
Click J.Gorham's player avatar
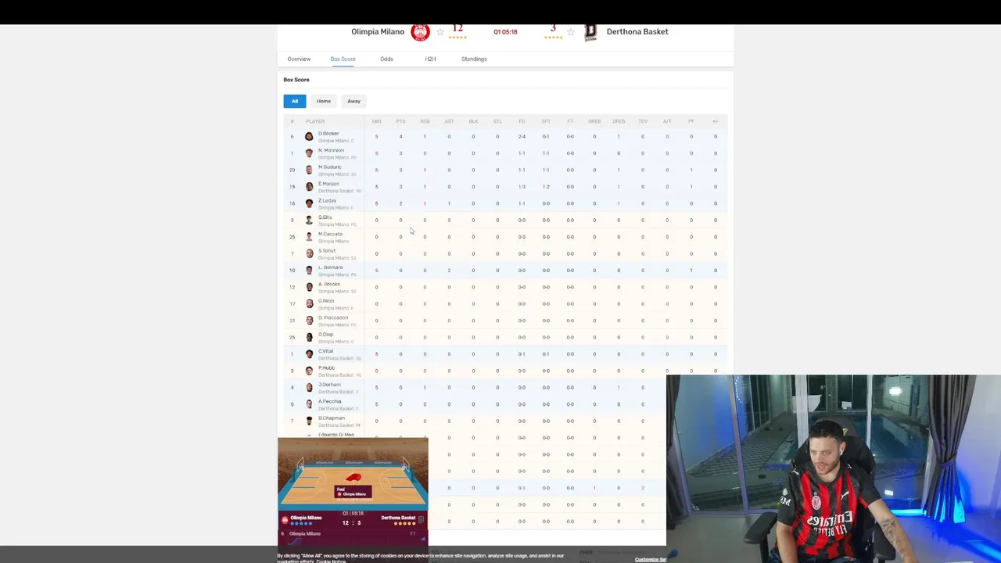pyautogui.click(x=309, y=388)
